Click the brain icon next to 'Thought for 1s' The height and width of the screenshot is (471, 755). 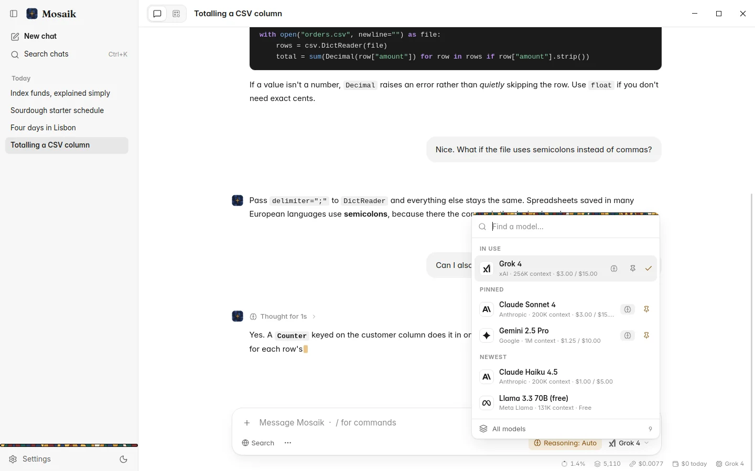(253, 317)
